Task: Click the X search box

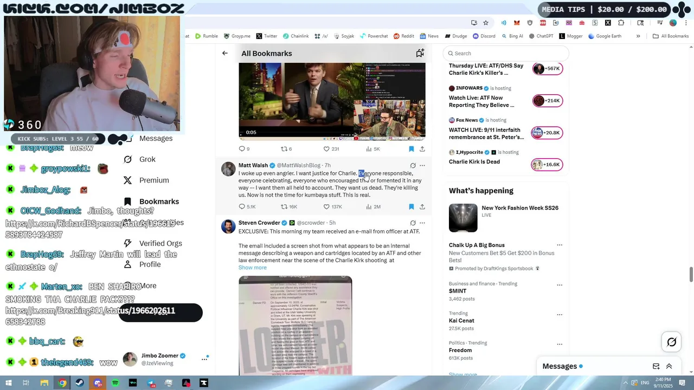Action: (x=505, y=53)
